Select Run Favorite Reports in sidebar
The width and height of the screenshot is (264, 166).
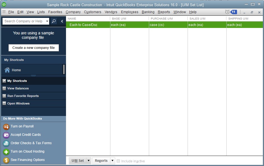pos(33,96)
